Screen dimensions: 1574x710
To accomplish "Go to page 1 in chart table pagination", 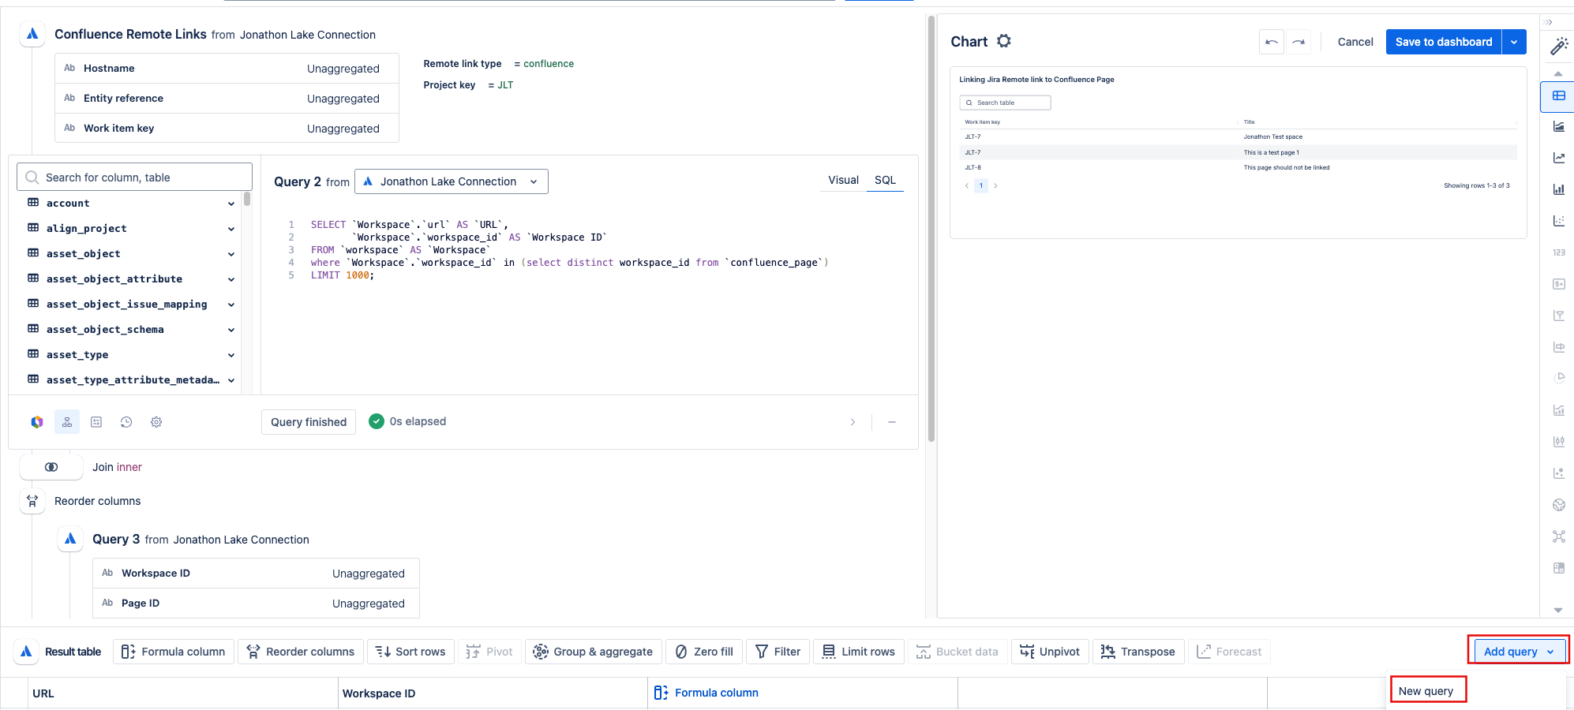I will (x=981, y=186).
